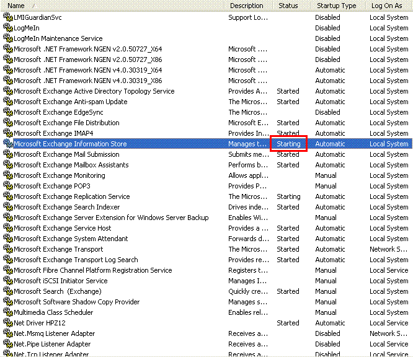This screenshot has width=413, height=357.
Task: Click the icon beside Multimedia Class Scheduler
Action: [8, 312]
